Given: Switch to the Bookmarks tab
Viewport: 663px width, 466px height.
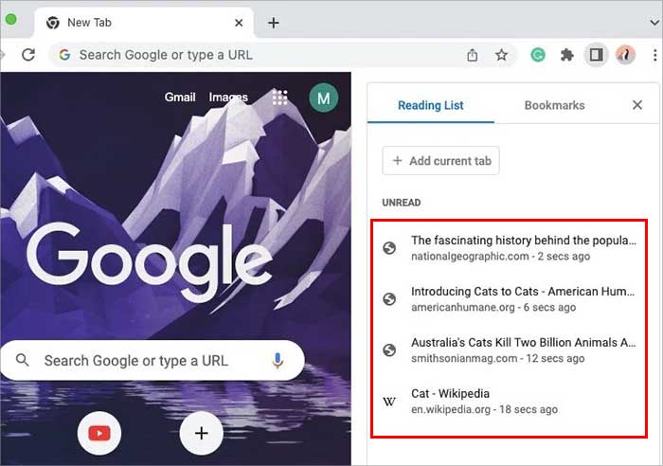Looking at the screenshot, I should click(x=554, y=105).
